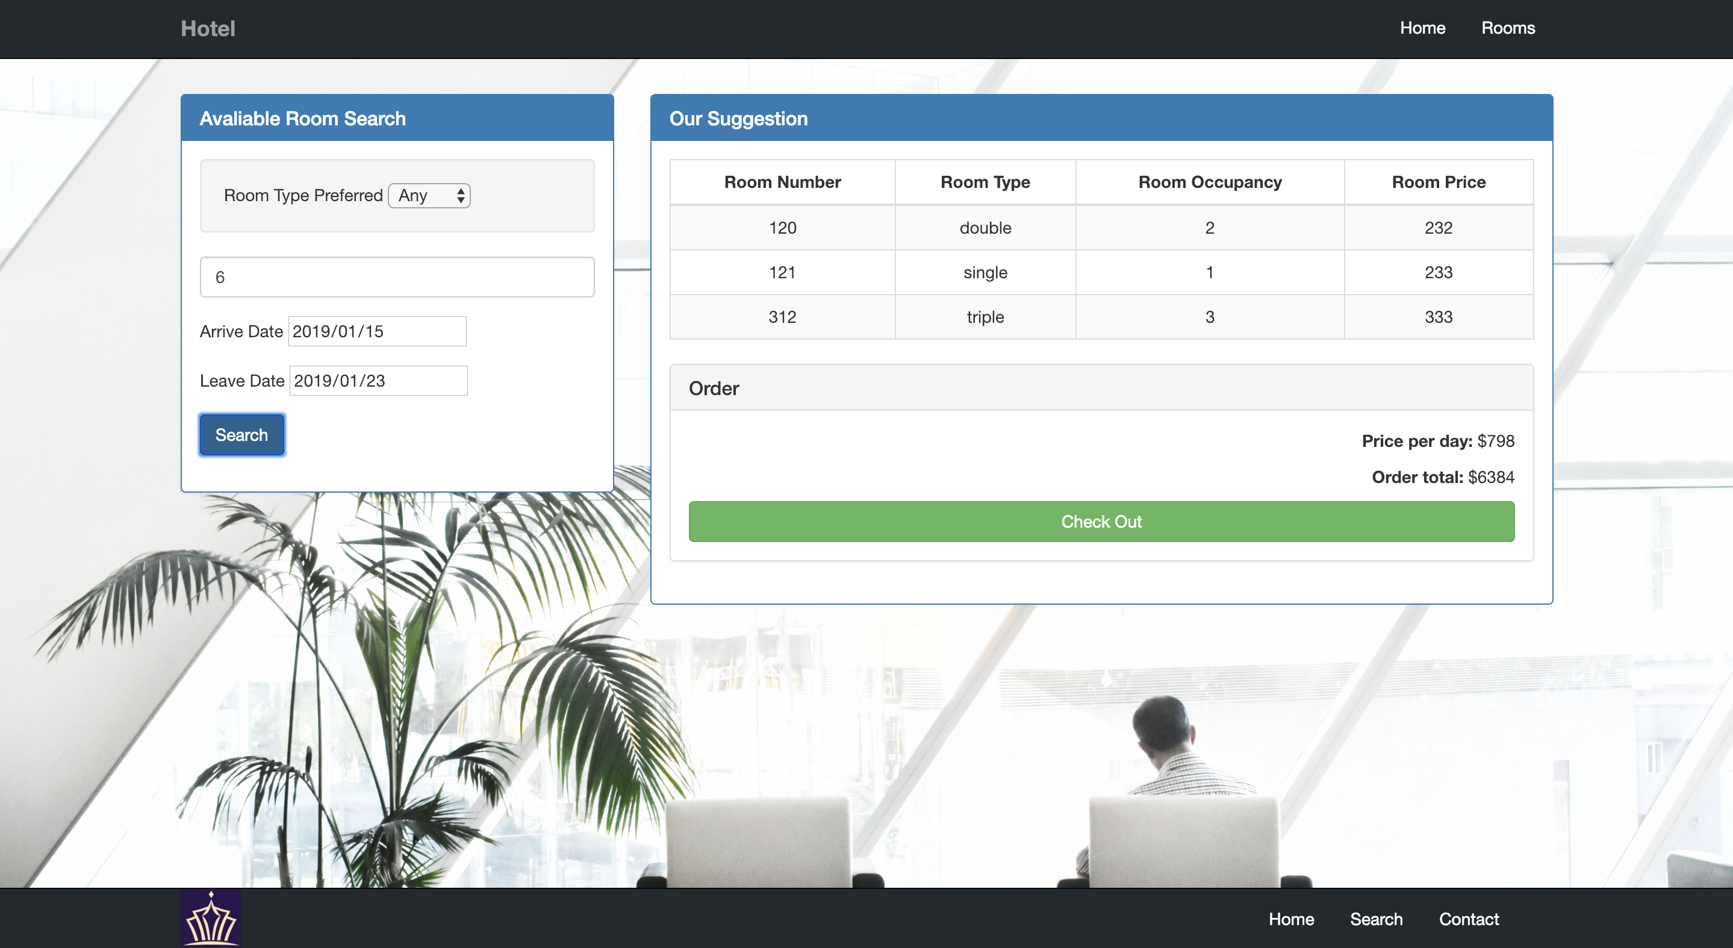This screenshot has height=948, width=1733.
Task: Click the Check Out green button
Action: pyautogui.click(x=1101, y=522)
